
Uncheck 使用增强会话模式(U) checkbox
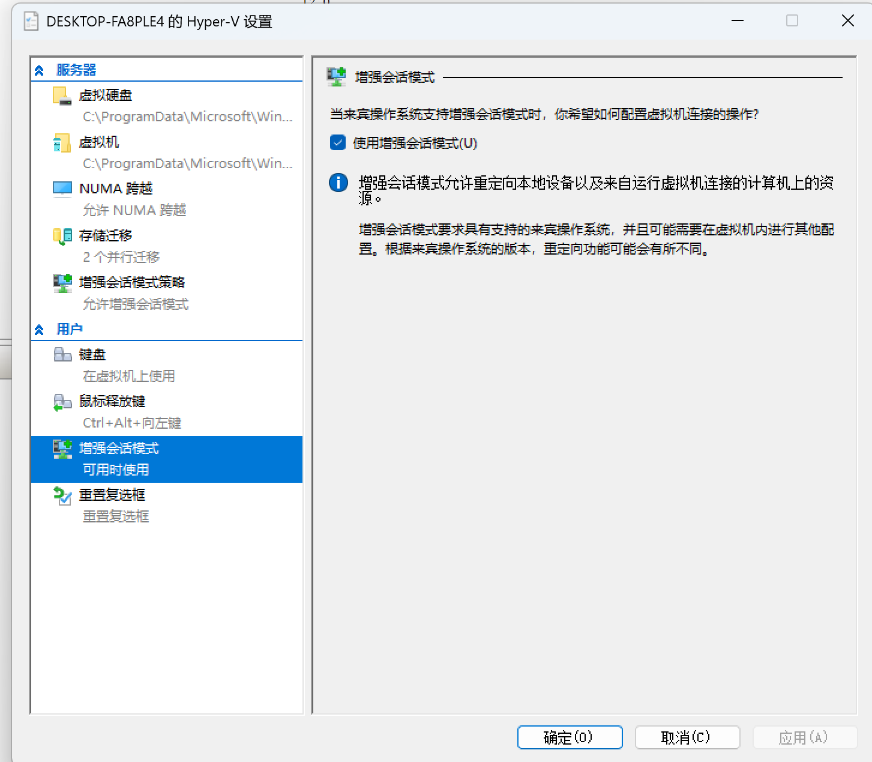pos(338,143)
